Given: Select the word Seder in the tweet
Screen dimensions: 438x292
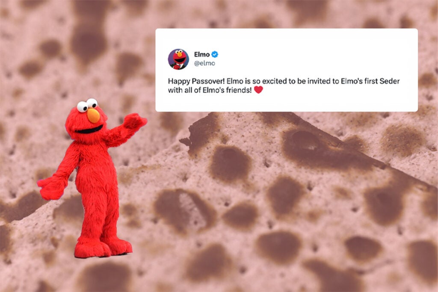Looking at the screenshot, I should tap(390, 81).
